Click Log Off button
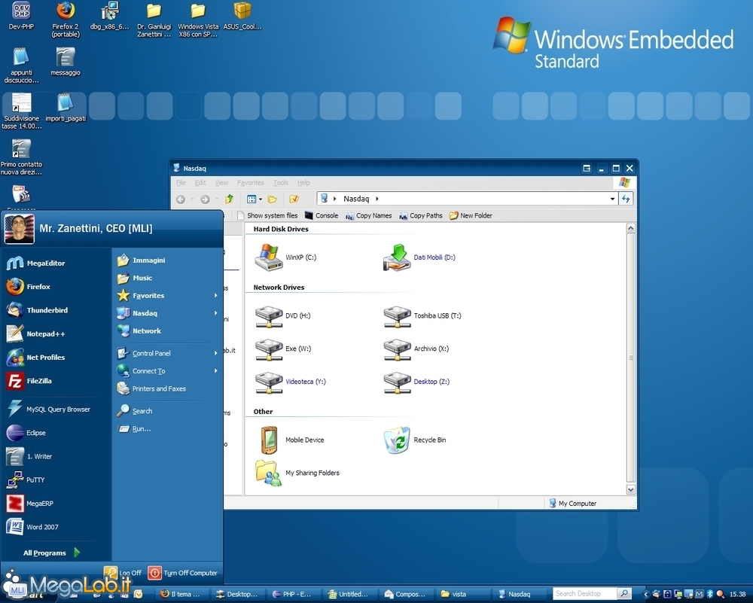This screenshot has height=603, width=753. [123, 573]
